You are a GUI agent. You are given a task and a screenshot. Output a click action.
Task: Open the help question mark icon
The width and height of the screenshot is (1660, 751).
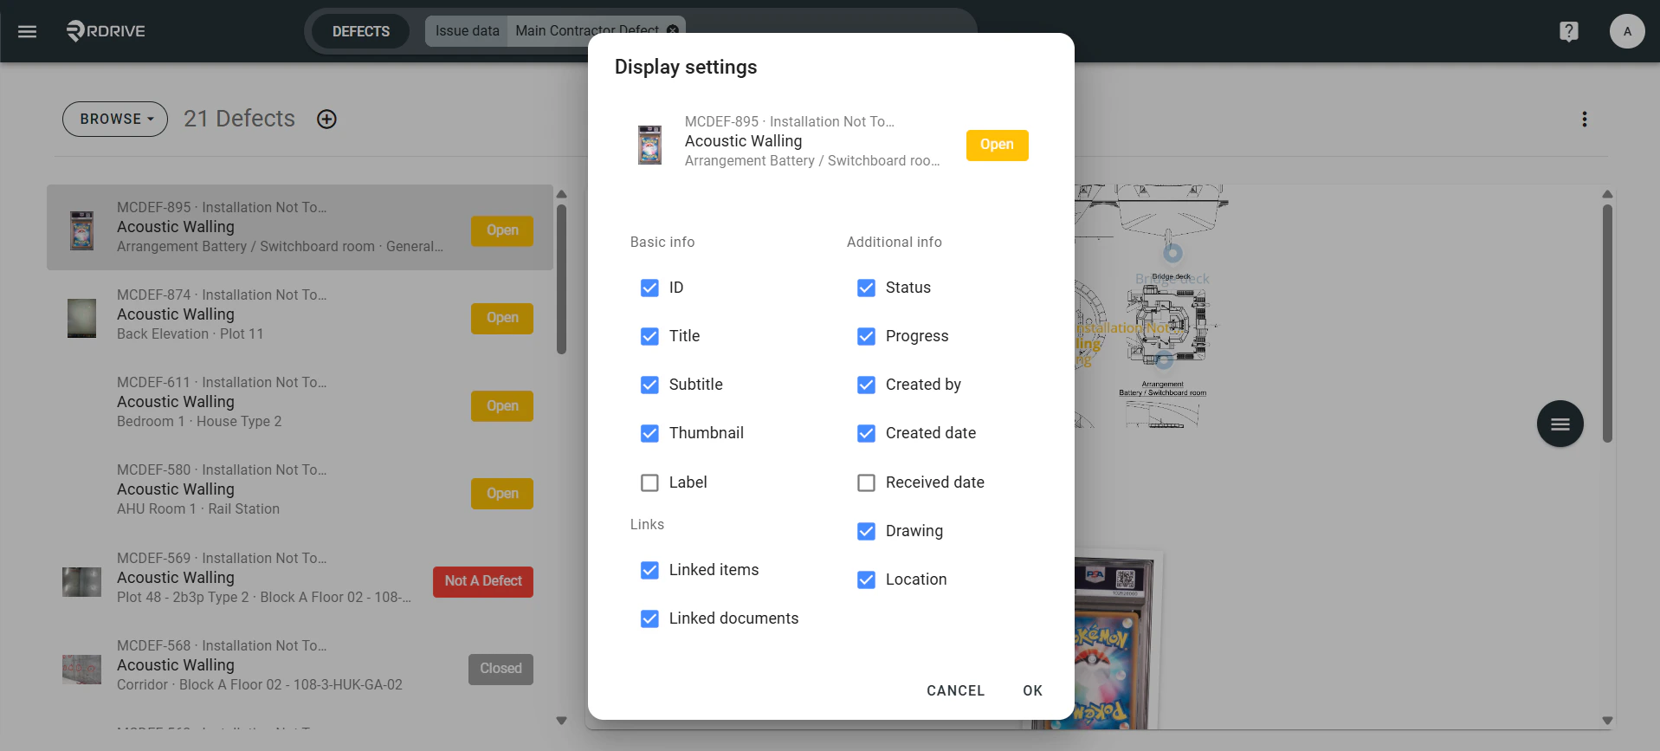(1568, 31)
